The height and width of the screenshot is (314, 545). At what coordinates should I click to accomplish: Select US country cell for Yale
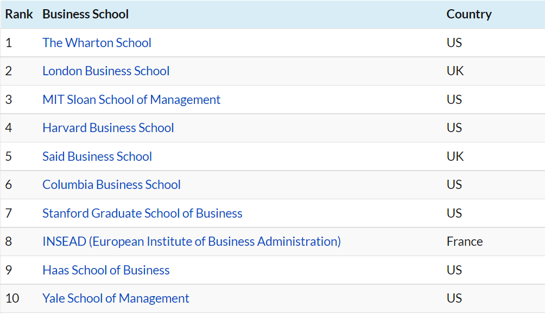[x=454, y=298]
